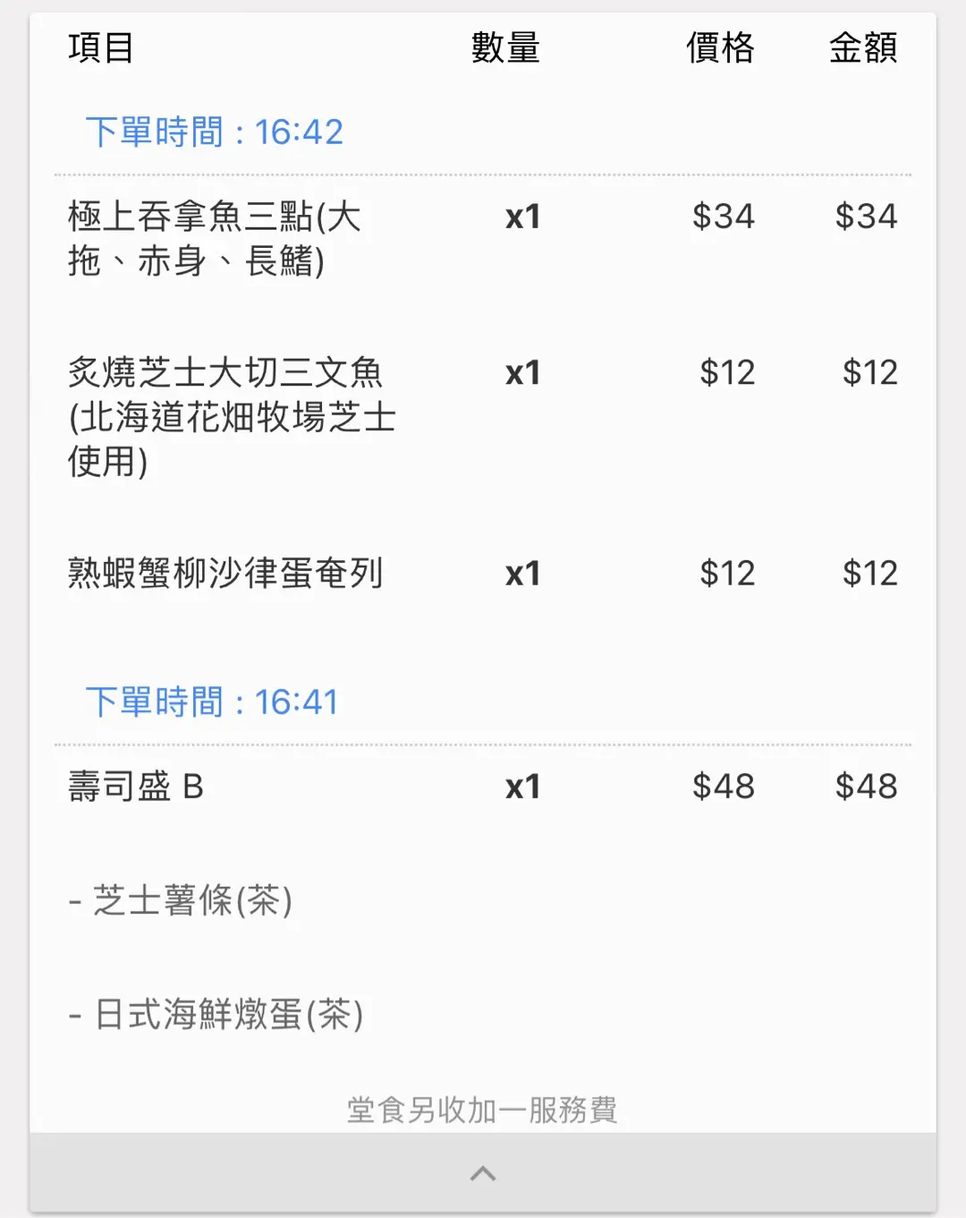The height and width of the screenshot is (1218, 966).
Task: Tap the 日式海鮮燉蛋(茶) sub-item
Action: (x=216, y=1014)
